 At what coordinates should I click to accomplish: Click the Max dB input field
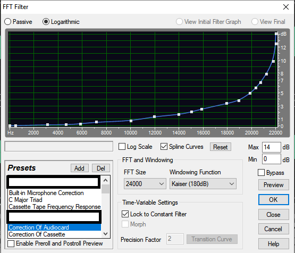pyautogui.click(x=272, y=147)
